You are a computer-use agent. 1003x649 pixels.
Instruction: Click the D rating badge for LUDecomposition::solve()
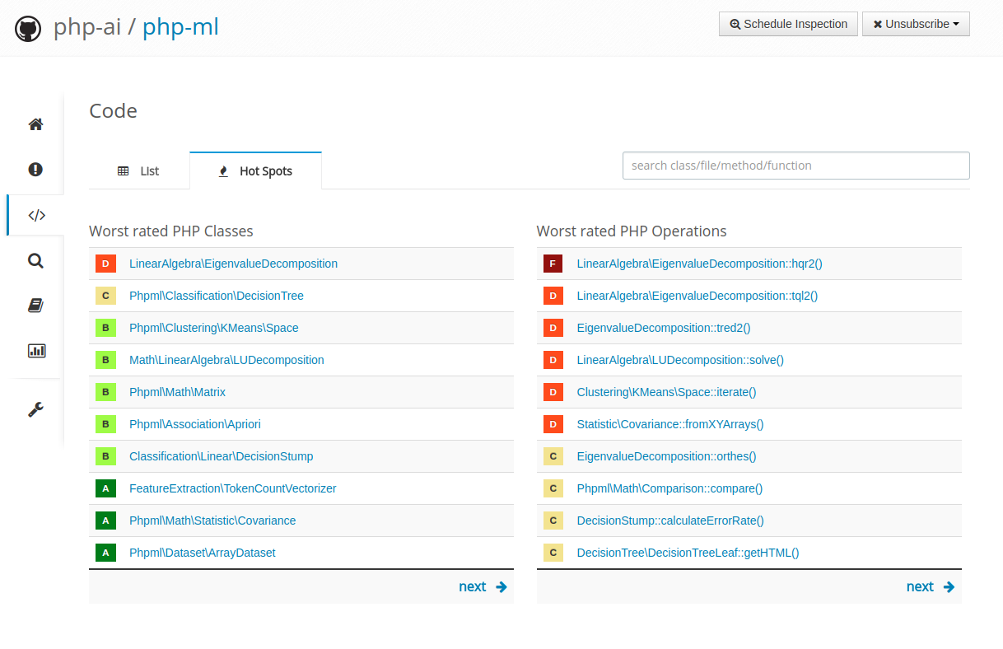coord(553,360)
